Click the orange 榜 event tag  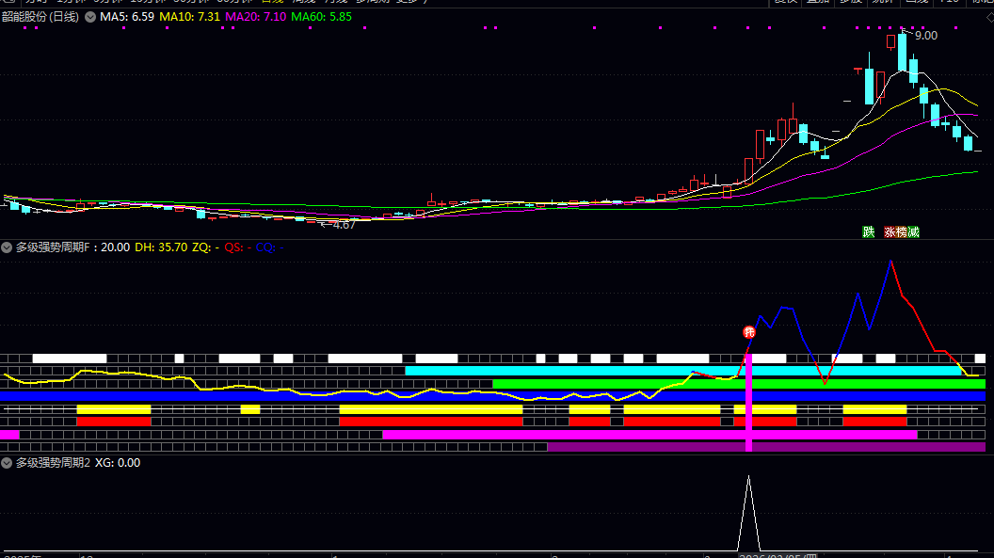point(902,232)
